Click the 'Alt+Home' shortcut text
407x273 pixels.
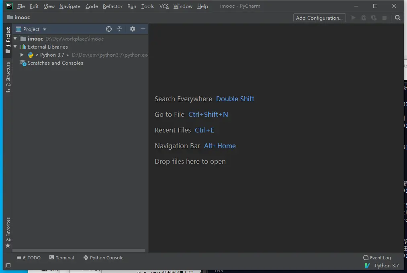220,146
